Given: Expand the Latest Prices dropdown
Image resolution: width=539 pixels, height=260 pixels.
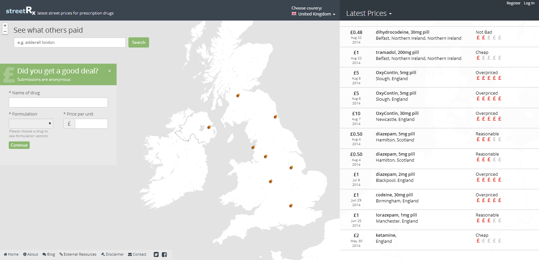Looking at the screenshot, I should point(369,13).
